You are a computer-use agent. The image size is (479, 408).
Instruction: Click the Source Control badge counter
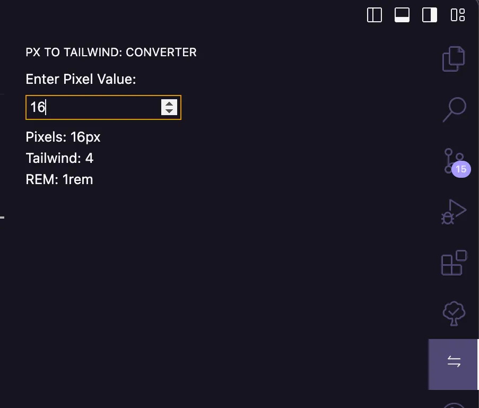(460, 169)
